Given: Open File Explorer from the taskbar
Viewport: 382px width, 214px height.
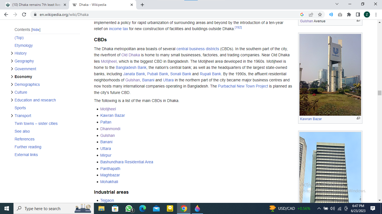Looking at the screenshot, I should pyautogui.click(x=101, y=208).
